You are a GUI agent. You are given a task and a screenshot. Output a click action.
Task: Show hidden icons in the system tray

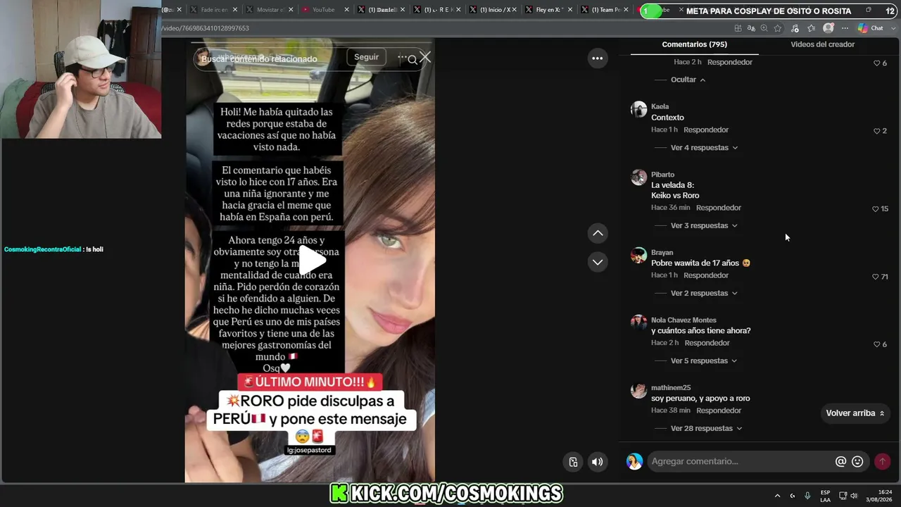click(x=777, y=496)
